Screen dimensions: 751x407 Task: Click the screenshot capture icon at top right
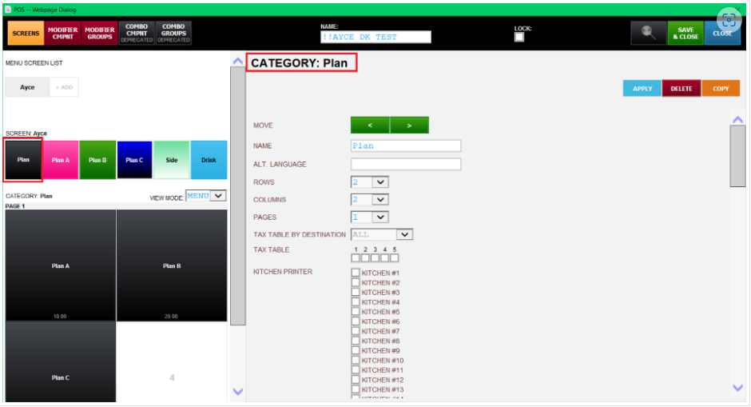coord(729,21)
